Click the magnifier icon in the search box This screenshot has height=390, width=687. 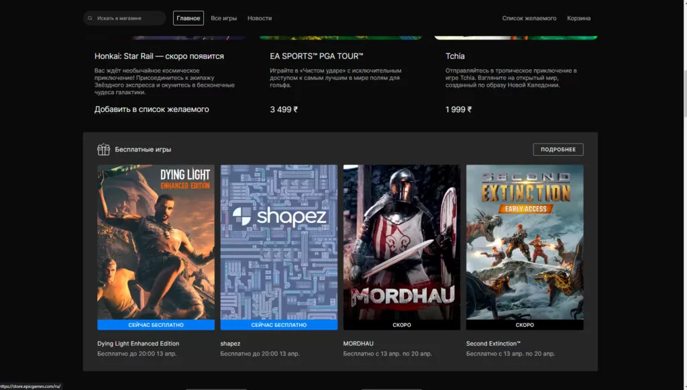(x=91, y=18)
